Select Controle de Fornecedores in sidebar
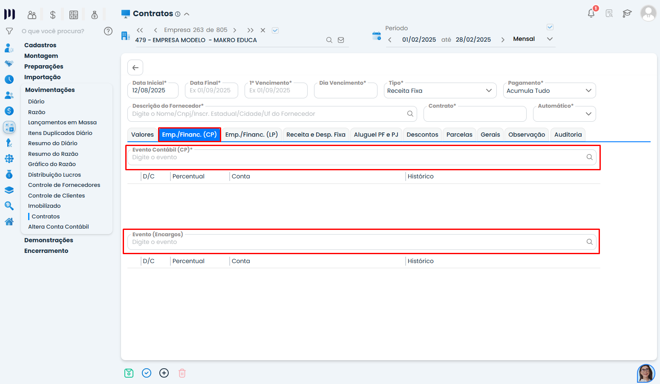660x384 pixels. pyautogui.click(x=64, y=185)
